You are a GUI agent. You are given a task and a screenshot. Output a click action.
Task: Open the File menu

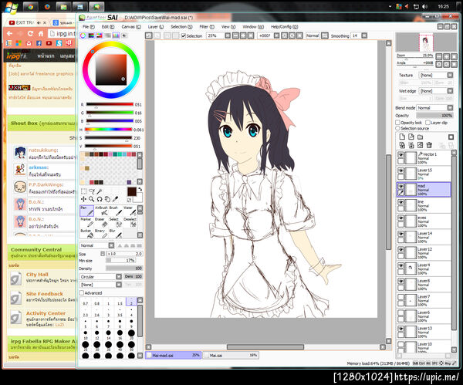(88, 26)
